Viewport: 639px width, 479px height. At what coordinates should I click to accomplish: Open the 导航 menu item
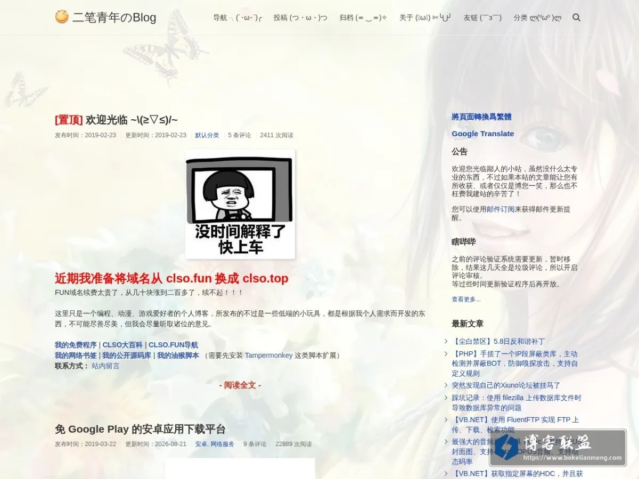tap(237, 18)
